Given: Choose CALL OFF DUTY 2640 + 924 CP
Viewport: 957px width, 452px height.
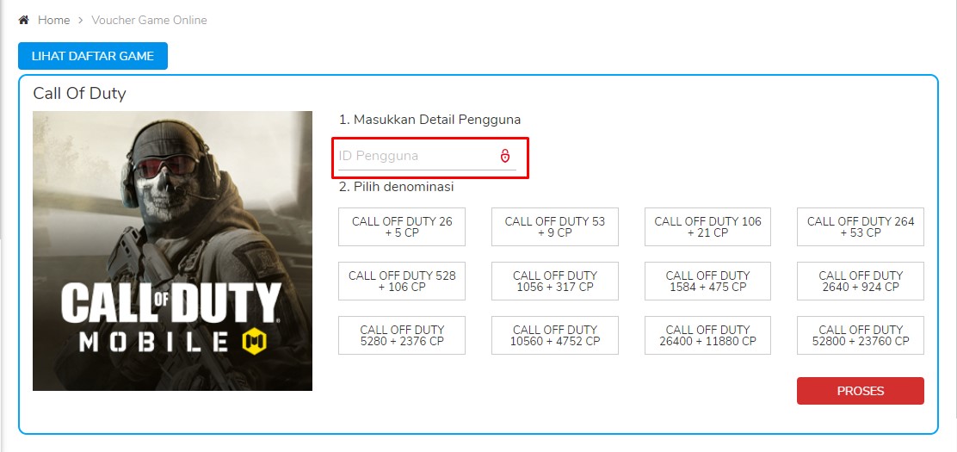Looking at the screenshot, I should [x=861, y=281].
